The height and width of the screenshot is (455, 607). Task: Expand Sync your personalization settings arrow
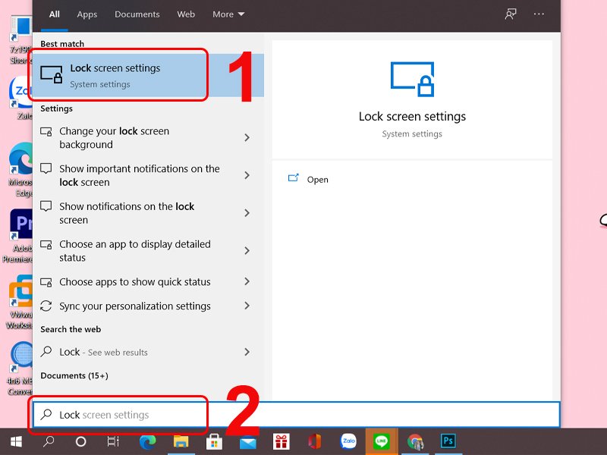point(247,306)
